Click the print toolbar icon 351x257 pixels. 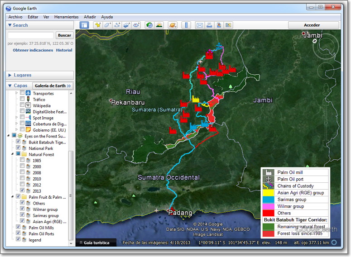(209, 25)
